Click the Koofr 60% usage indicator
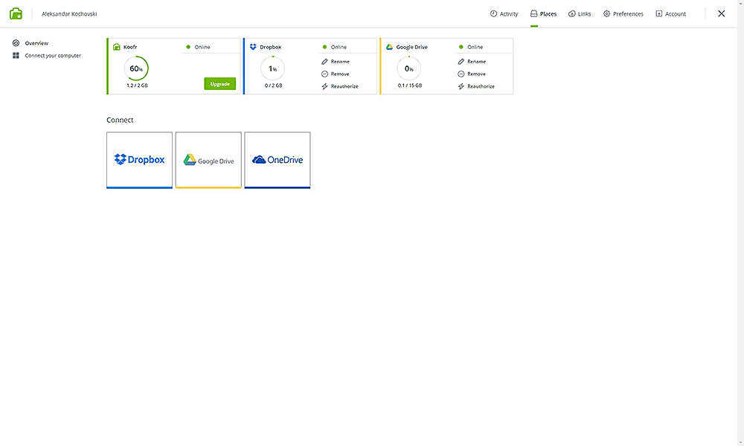The height and width of the screenshot is (446, 744). [x=136, y=68]
